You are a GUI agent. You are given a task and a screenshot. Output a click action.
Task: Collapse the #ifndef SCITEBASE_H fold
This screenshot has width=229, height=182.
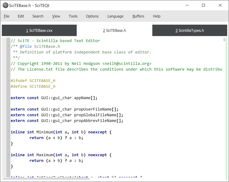(x=8, y=80)
